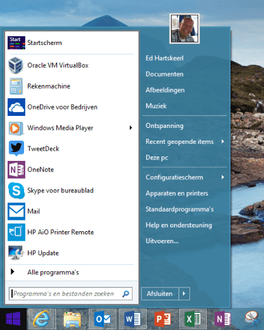This screenshot has width=264, height=330.
Task: Focus the Programma's en bestanden zoeken field
Action: coord(71,293)
